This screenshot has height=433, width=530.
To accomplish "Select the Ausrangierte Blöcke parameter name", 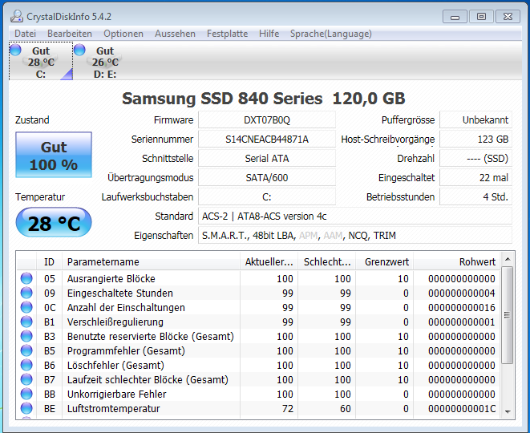I will (x=111, y=279).
